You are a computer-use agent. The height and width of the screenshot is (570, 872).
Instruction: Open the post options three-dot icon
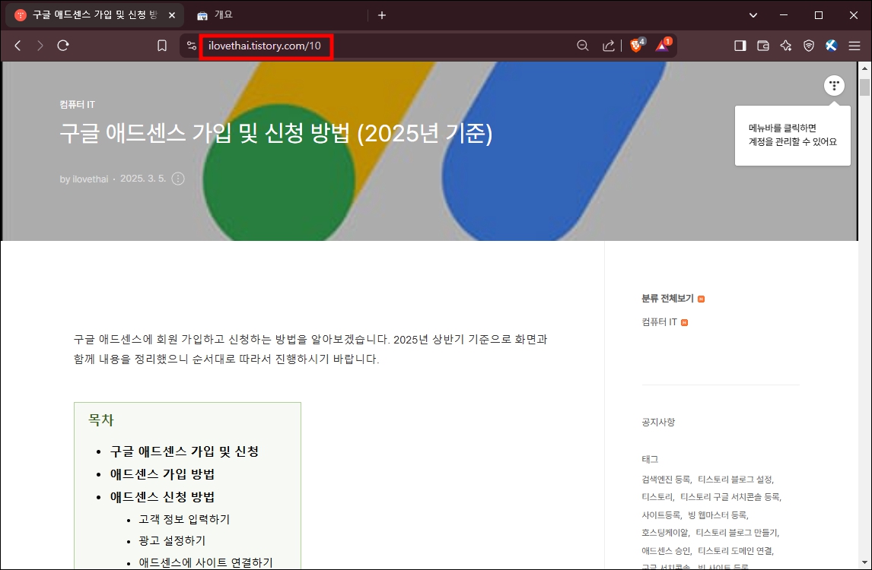pos(178,179)
